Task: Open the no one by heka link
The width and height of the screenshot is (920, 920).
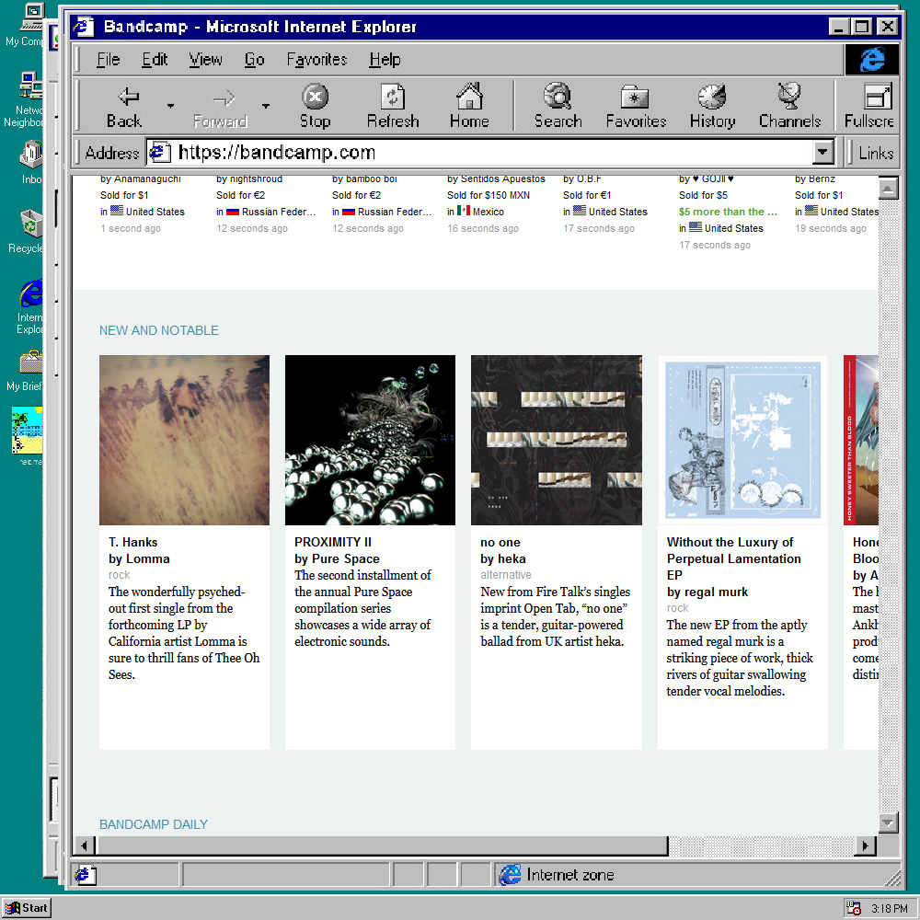Action: pyautogui.click(x=503, y=550)
